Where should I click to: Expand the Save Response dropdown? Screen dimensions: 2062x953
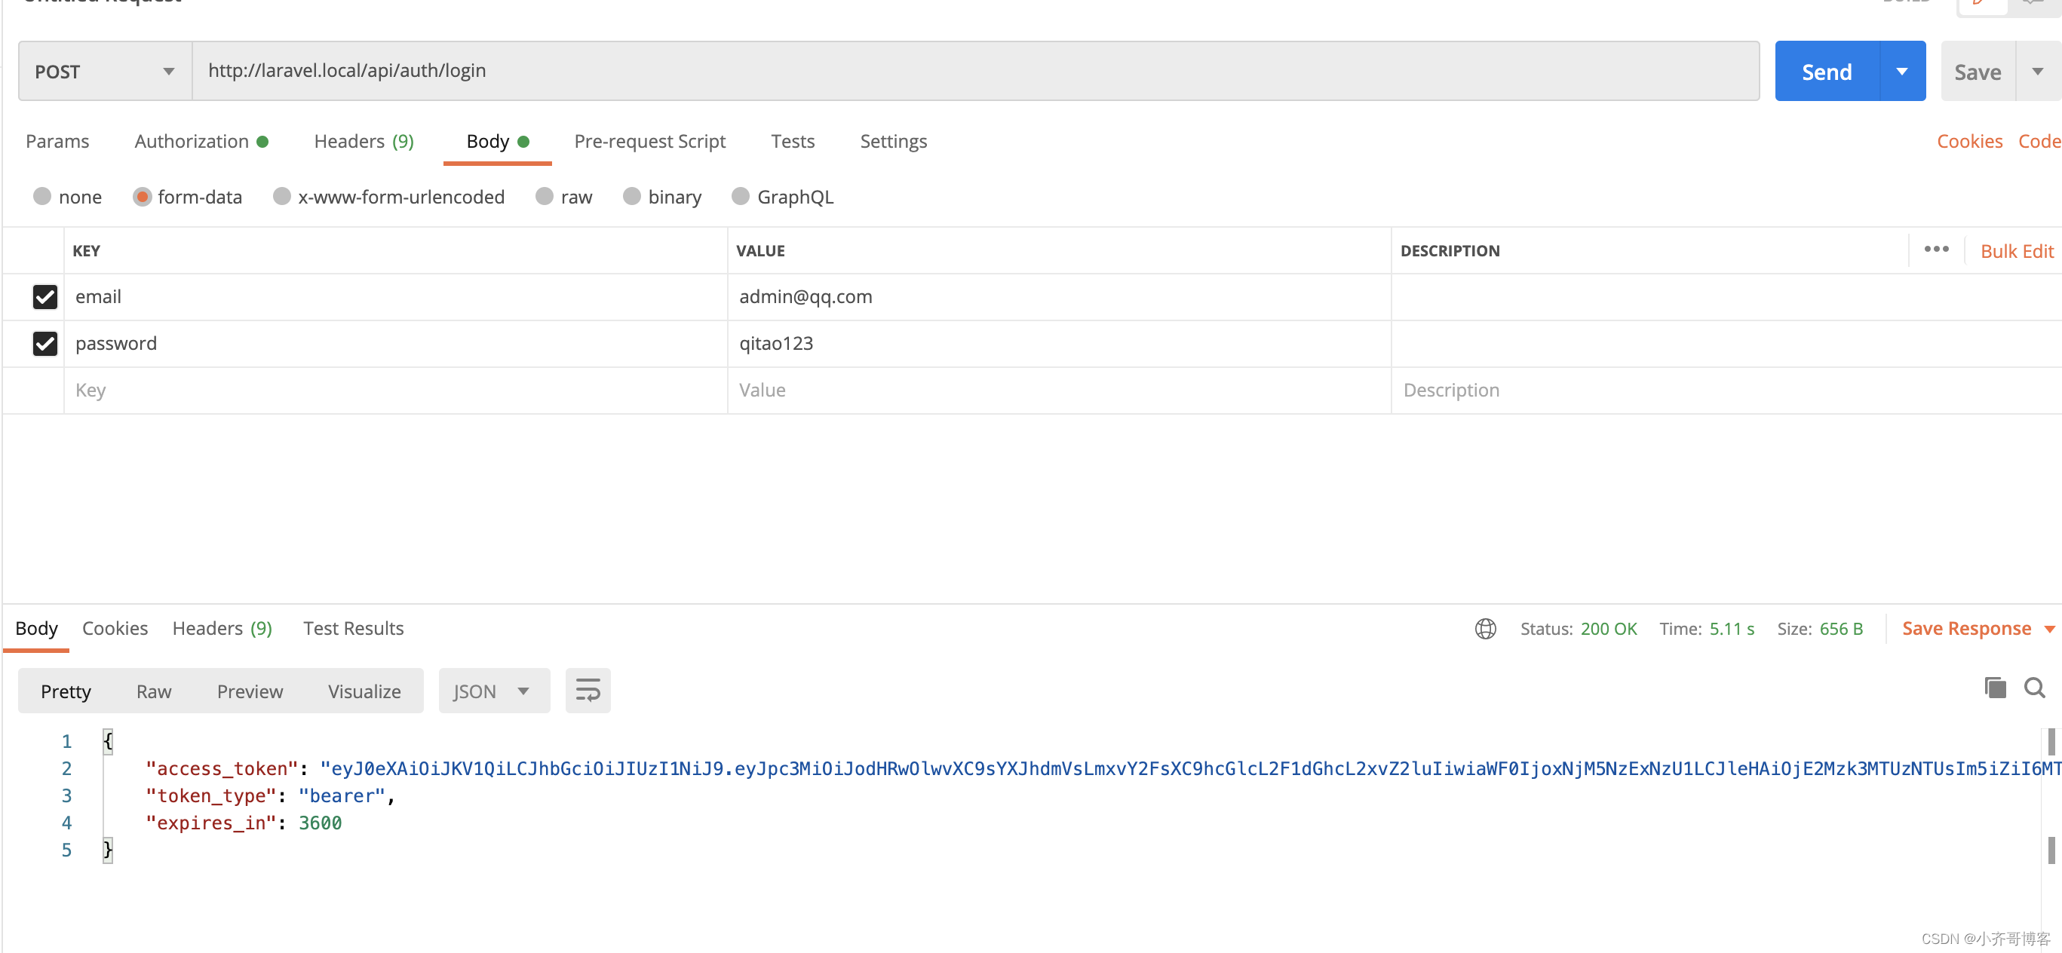tap(2050, 629)
